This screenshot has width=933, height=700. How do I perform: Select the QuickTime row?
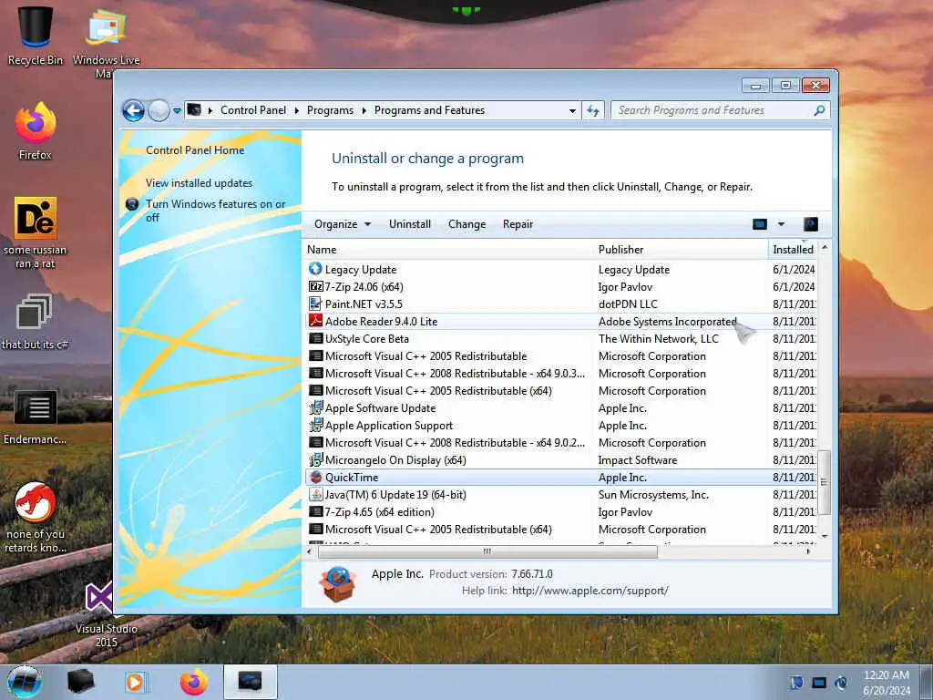(x=561, y=478)
